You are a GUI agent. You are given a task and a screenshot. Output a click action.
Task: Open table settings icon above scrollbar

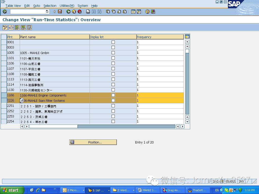coord(187,37)
